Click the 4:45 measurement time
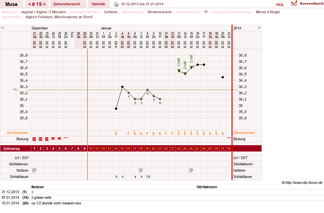The image size is (324, 213). click(x=116, y=44)
